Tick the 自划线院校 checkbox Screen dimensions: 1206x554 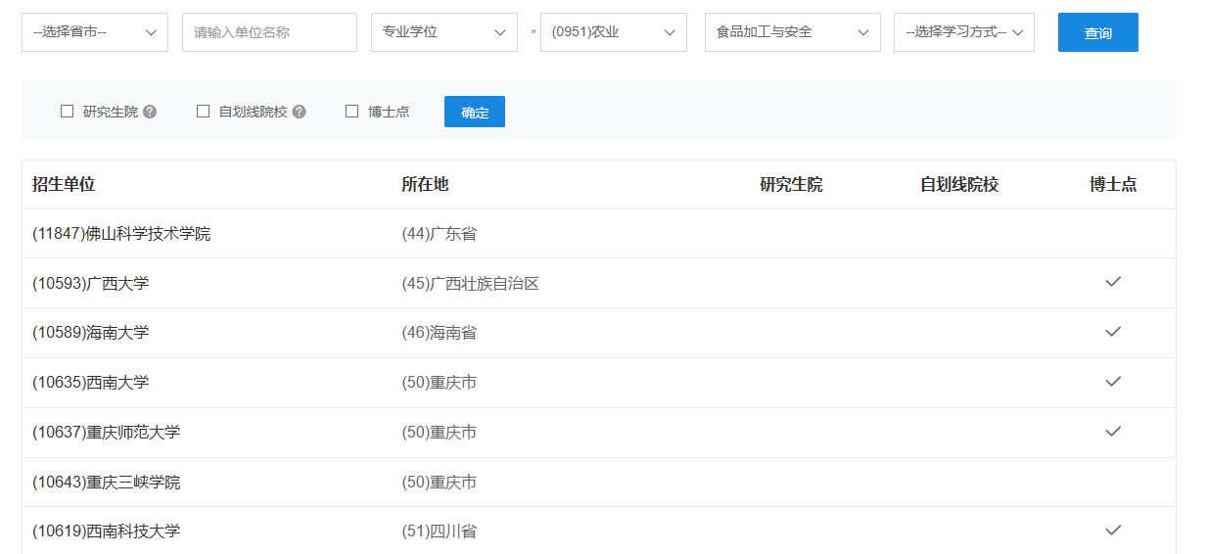point(204,112)
